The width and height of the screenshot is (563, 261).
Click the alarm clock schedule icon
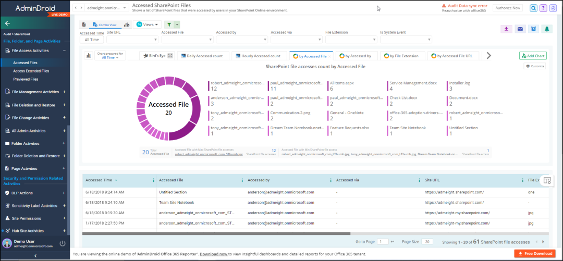click(534, 29)
